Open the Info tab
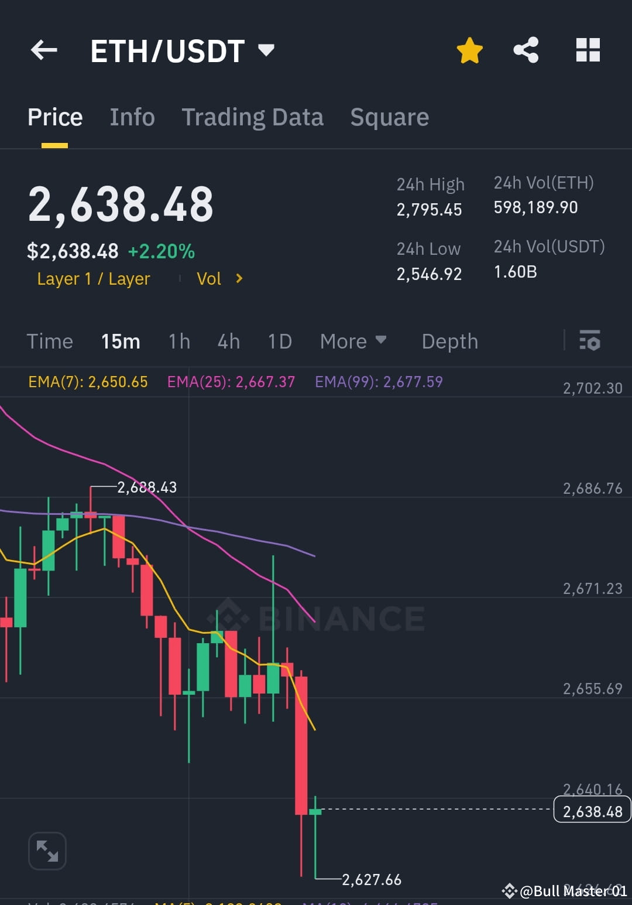Screen dimensions: 632x905 click(x=132, y=117)
